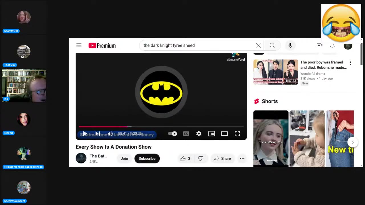Switch to miniplayer mode
365x205 pixels.
(x=212, y=134)
